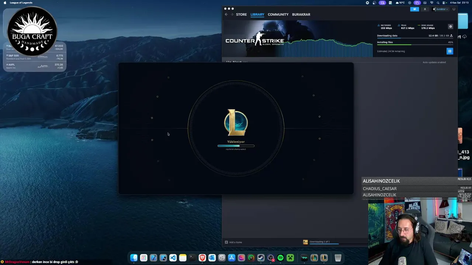The height and width of the screenshot is (265, 472).
Task: Open Spotify from the dock
Action: (x=280, y=258)
